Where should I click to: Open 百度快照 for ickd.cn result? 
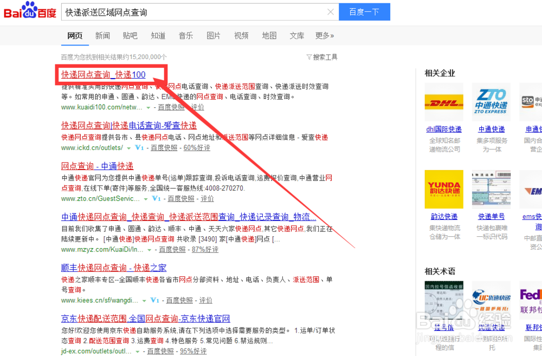pyautogui.click(x=164, y=147)
